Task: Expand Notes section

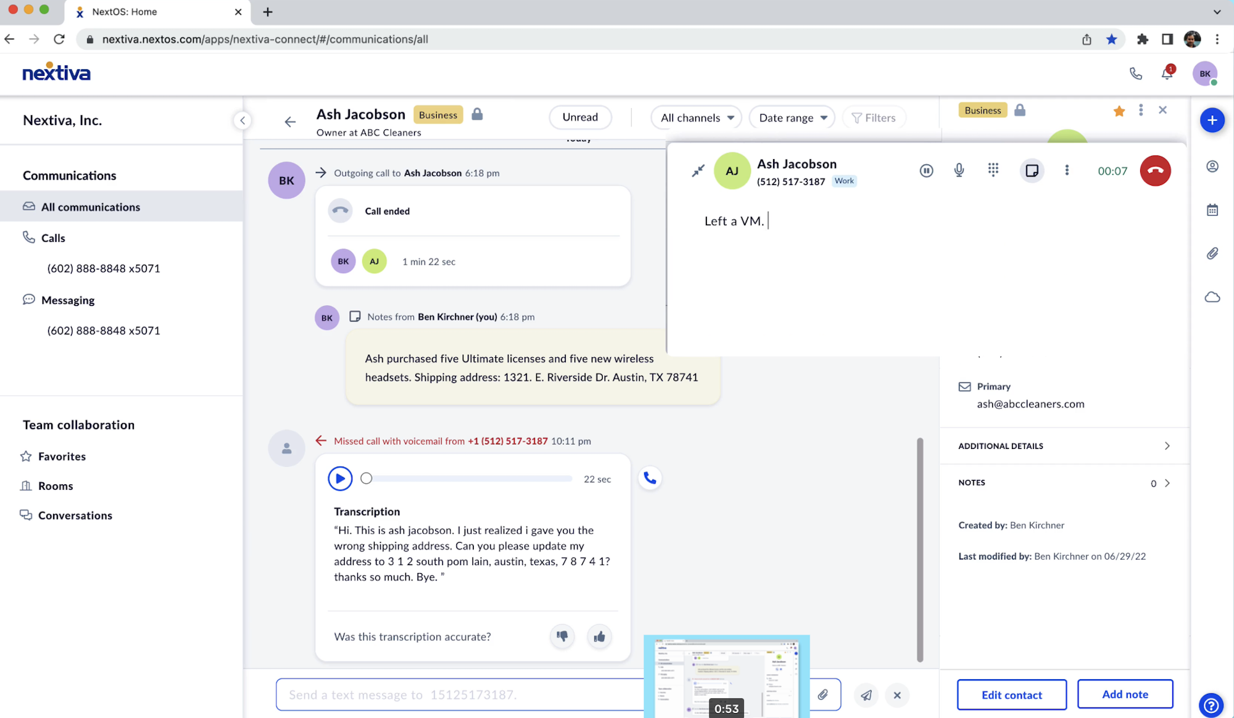Action: pos(1064,483)
